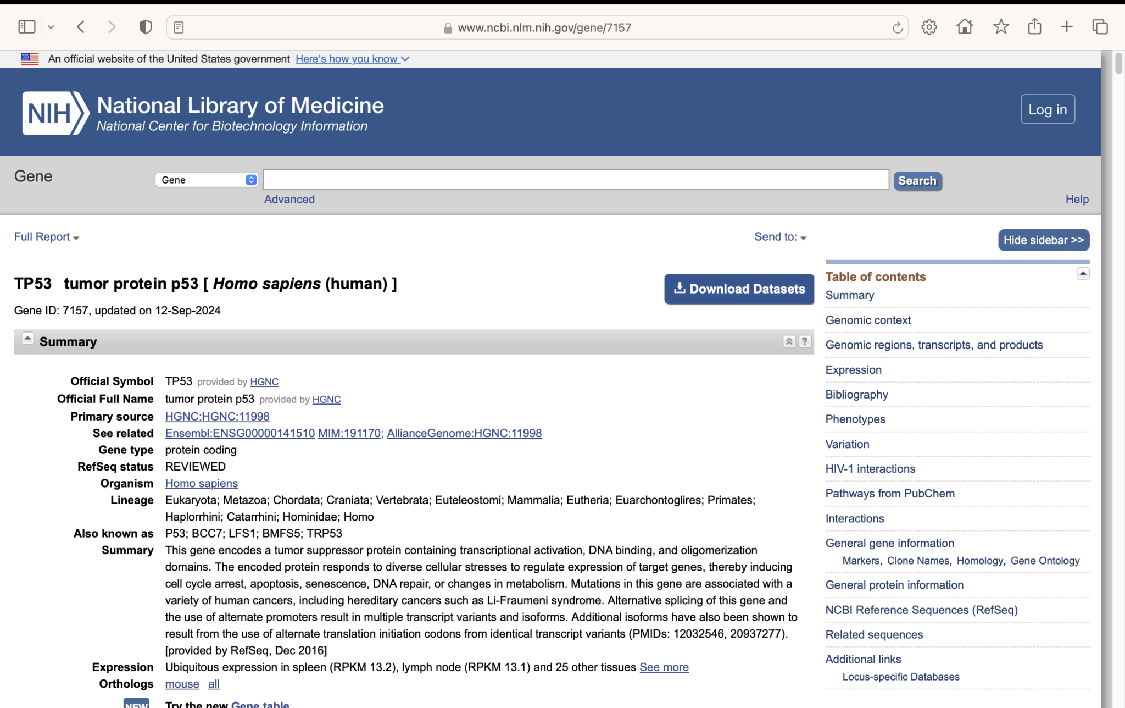Click into the gene search input field

pyautogui.click(x=575, y=179)
